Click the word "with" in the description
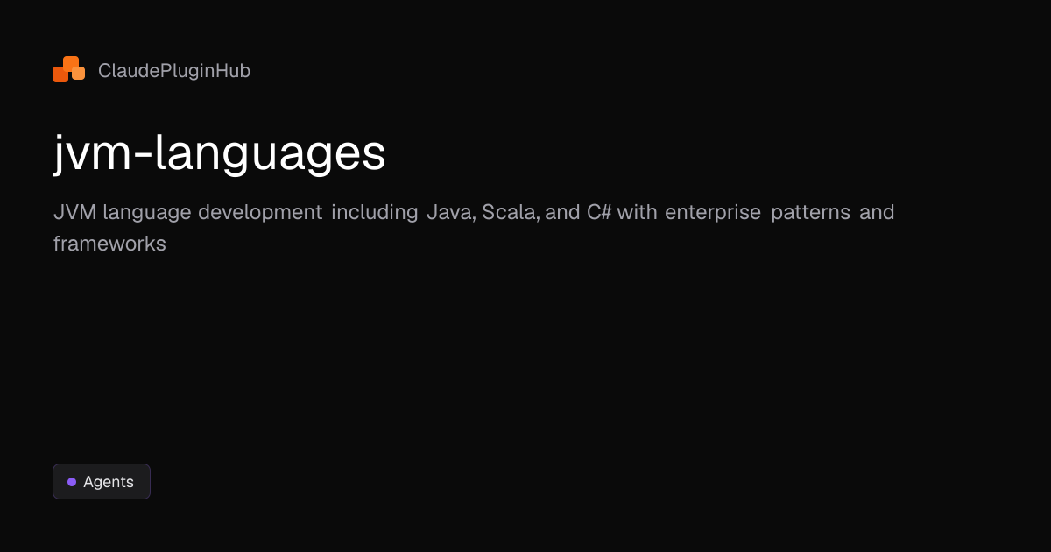The width and height of the screenshot is (1051, 552). tap(637, 212)
